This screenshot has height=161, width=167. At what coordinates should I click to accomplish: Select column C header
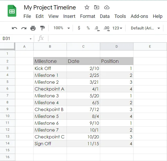tap(83, 47)
